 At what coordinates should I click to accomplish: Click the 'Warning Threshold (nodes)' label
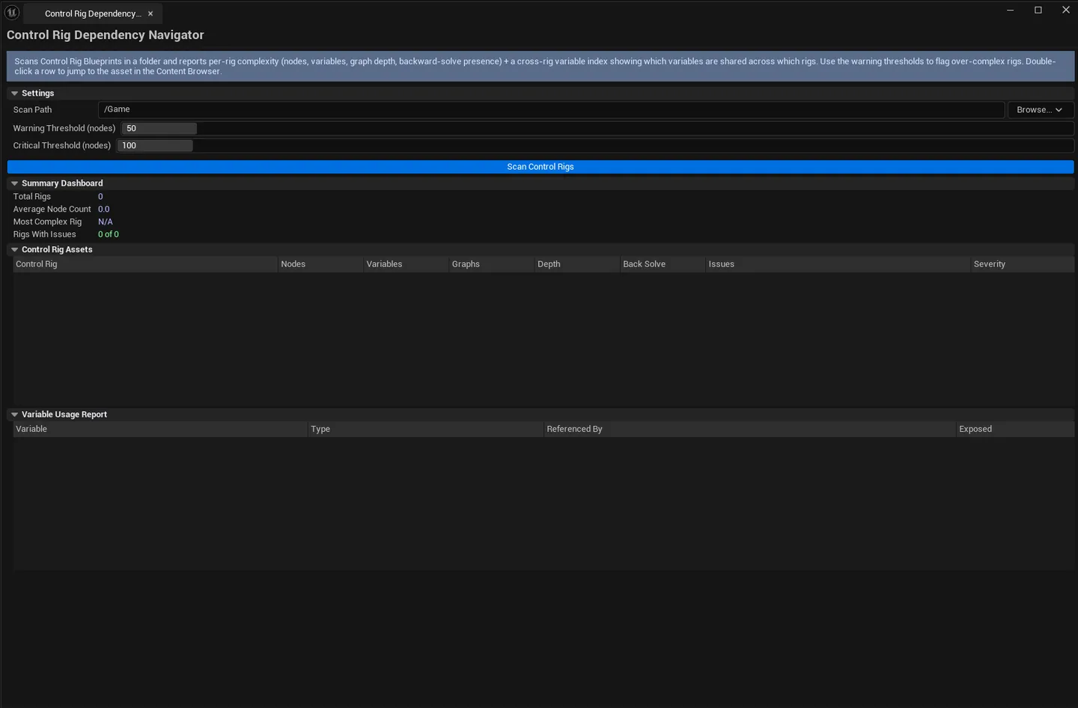click(64, 129)
